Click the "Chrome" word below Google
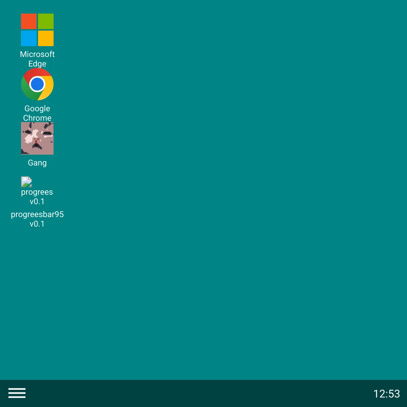The width and height of the screenshot is (407, 407). (37, 118)
